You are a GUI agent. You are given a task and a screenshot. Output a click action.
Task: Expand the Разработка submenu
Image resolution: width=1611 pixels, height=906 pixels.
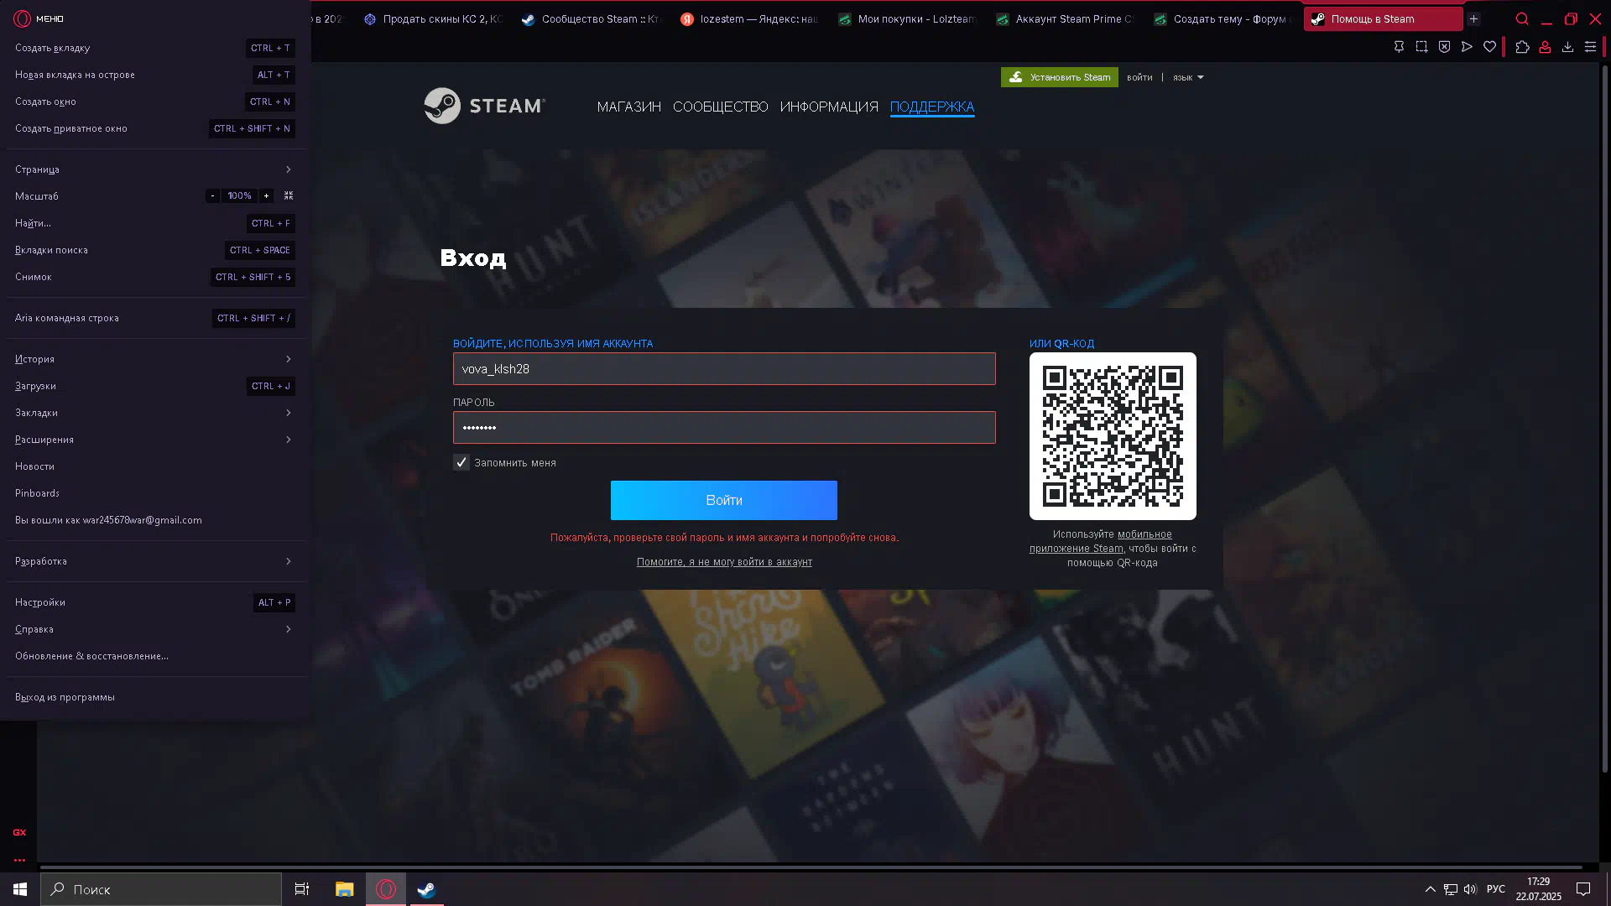pos(155,561)
